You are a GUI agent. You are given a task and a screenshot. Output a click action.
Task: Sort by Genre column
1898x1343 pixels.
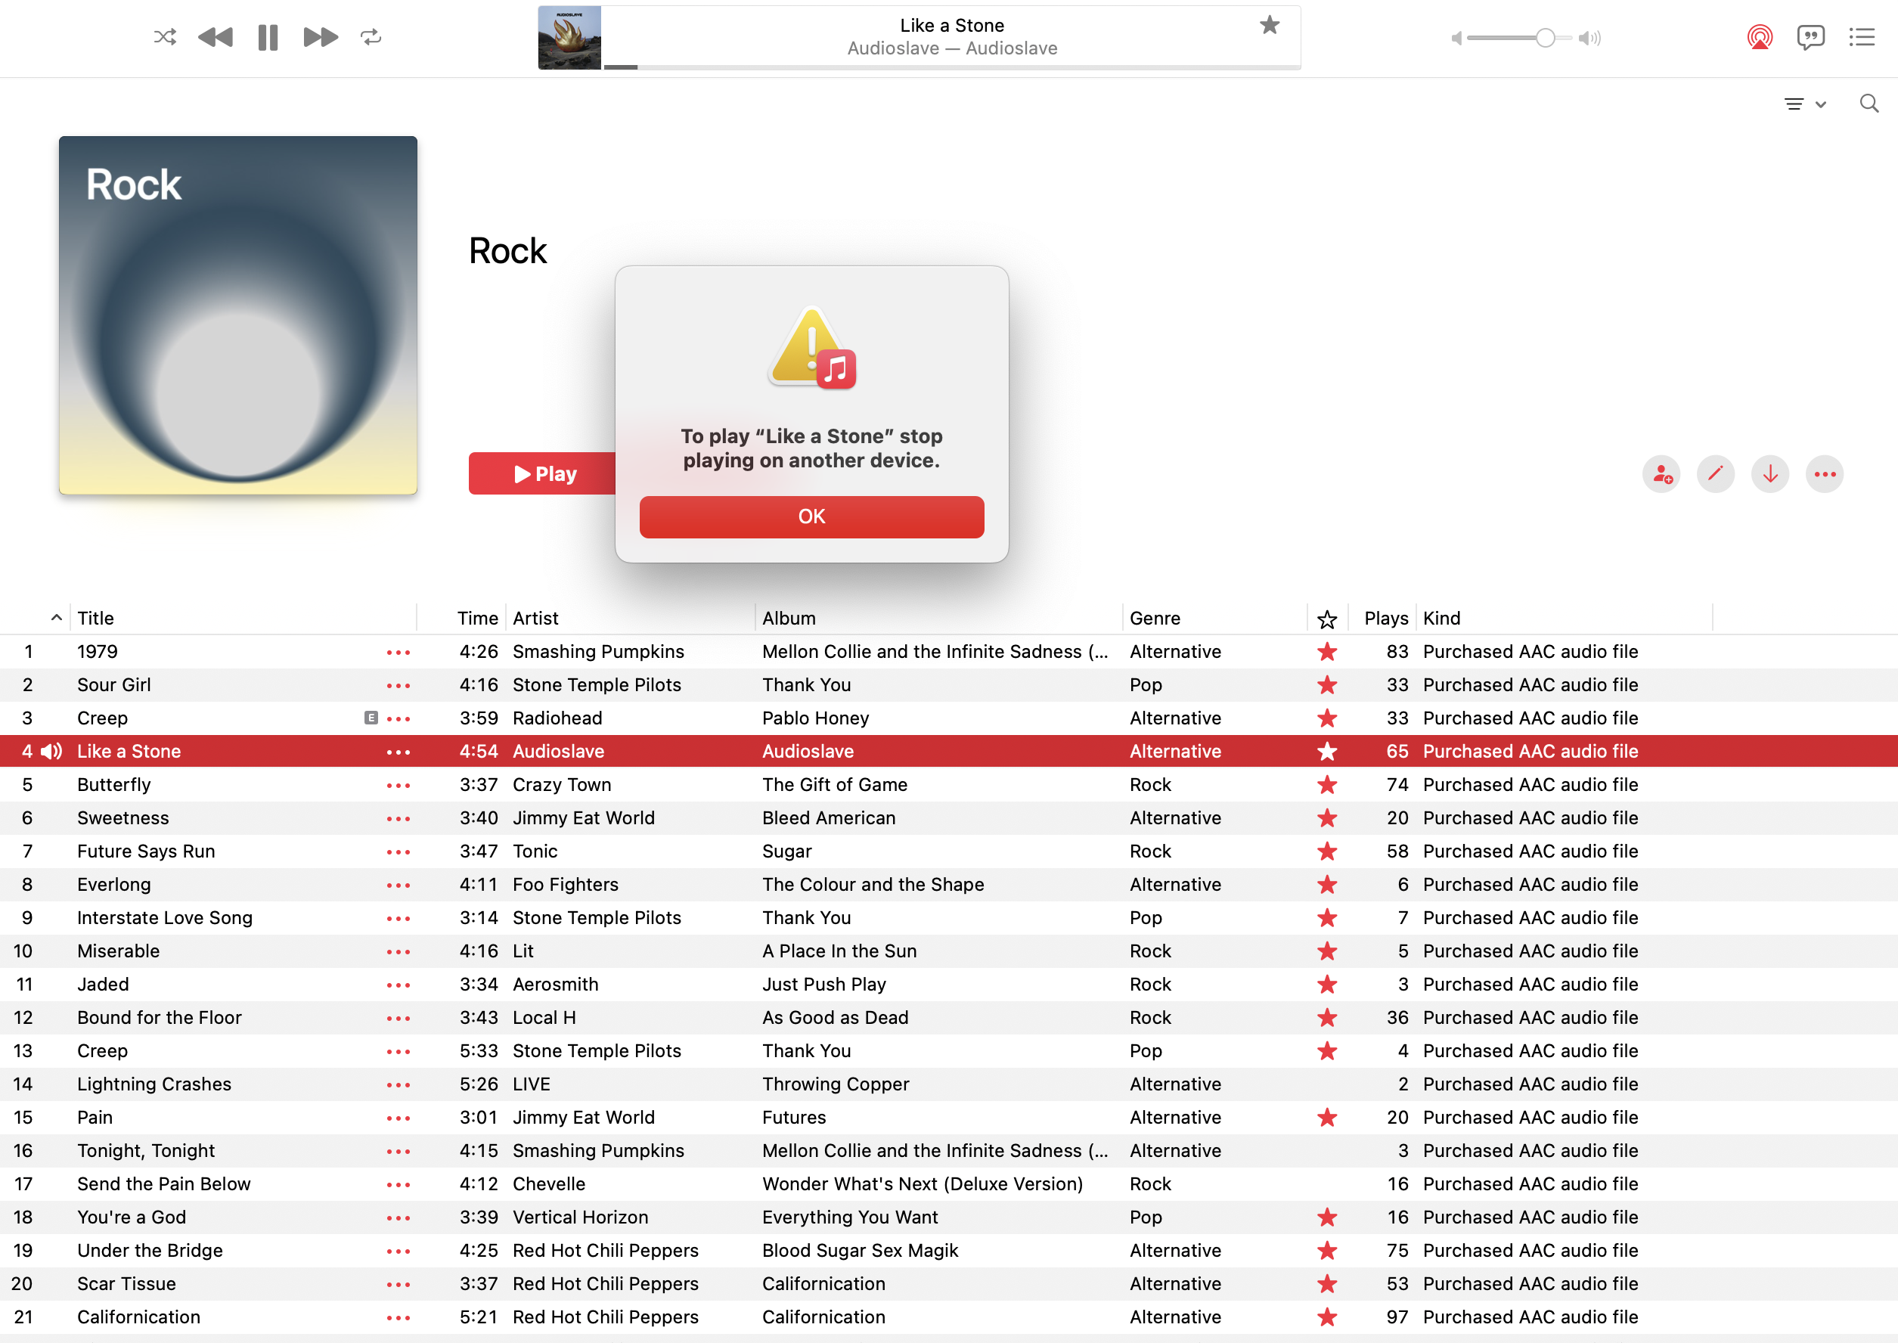coord(1155,619)
